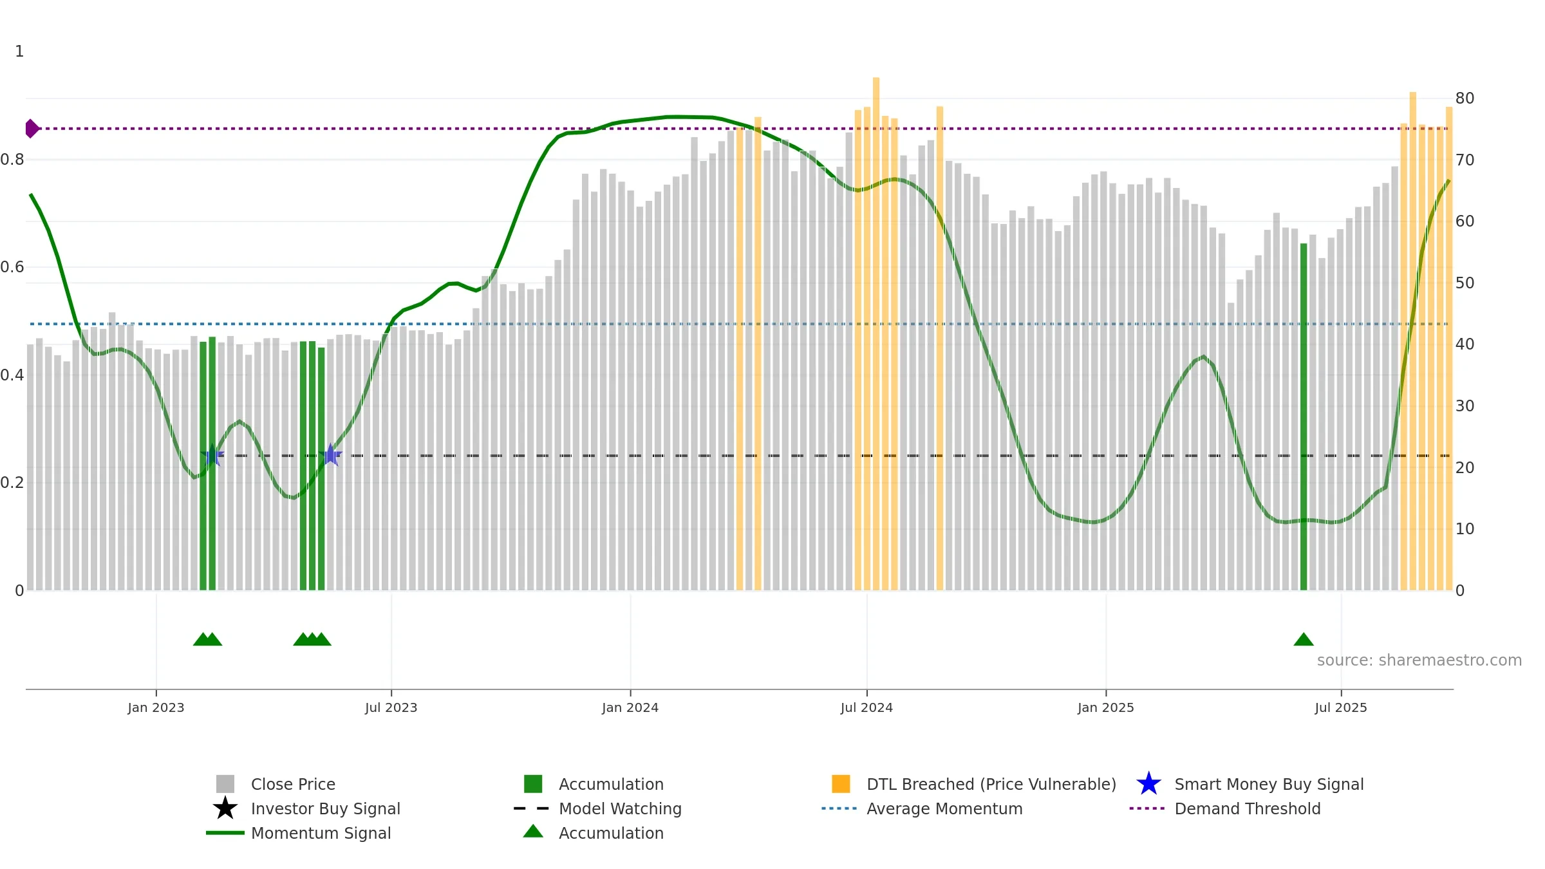1545x869 pixels.
Task: Toggle the 'Investor Buy Signal' legend label
Action: [326, 808]
